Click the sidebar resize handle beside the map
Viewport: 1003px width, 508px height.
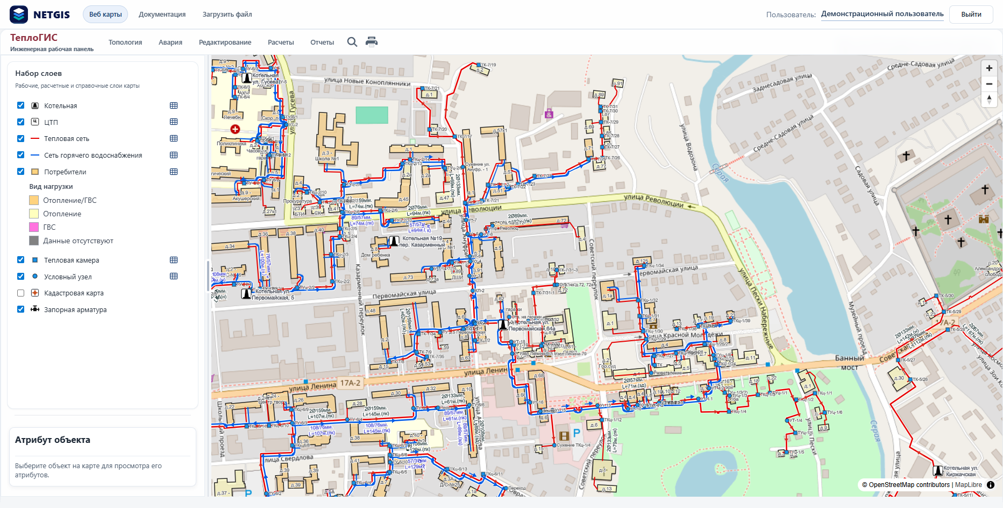click(208, 276)
